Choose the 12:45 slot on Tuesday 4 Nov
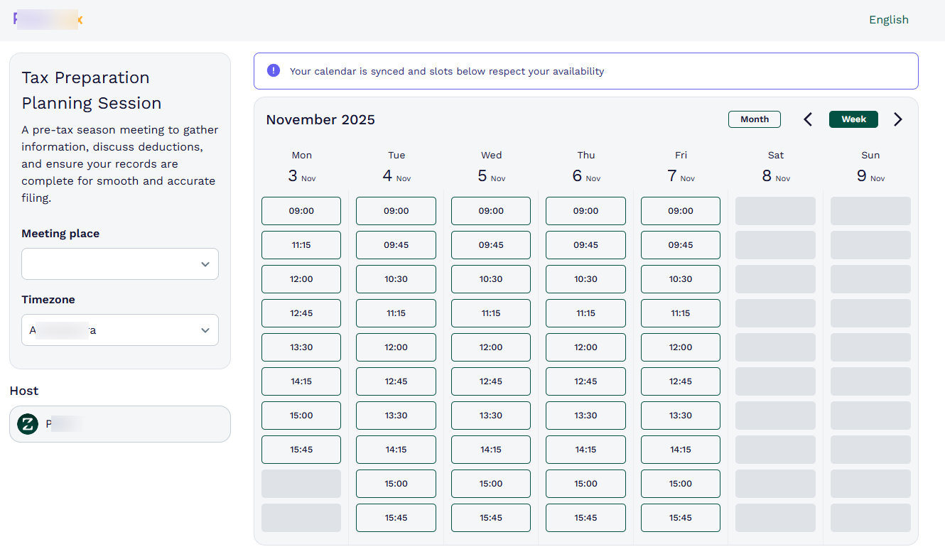The height and width of the screenshot is (559, 945). click(x=396, y=381)
